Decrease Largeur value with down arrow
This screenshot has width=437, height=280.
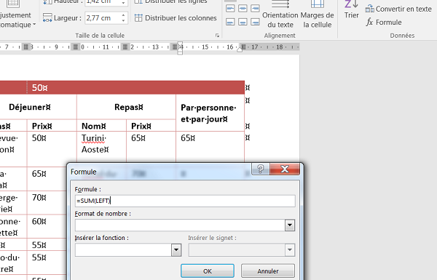coord(123,20)
